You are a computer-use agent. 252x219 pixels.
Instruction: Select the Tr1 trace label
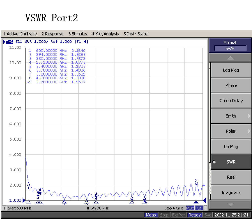(x=10, y=42)
